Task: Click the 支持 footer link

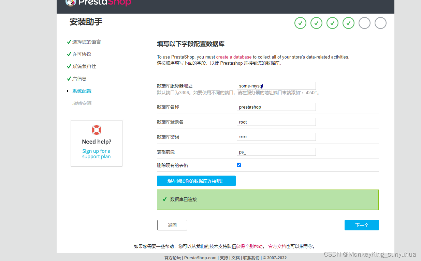Action: (x=224, y=258)
